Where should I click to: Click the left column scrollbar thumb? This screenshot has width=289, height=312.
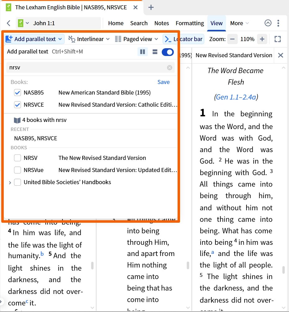(92, 265)
